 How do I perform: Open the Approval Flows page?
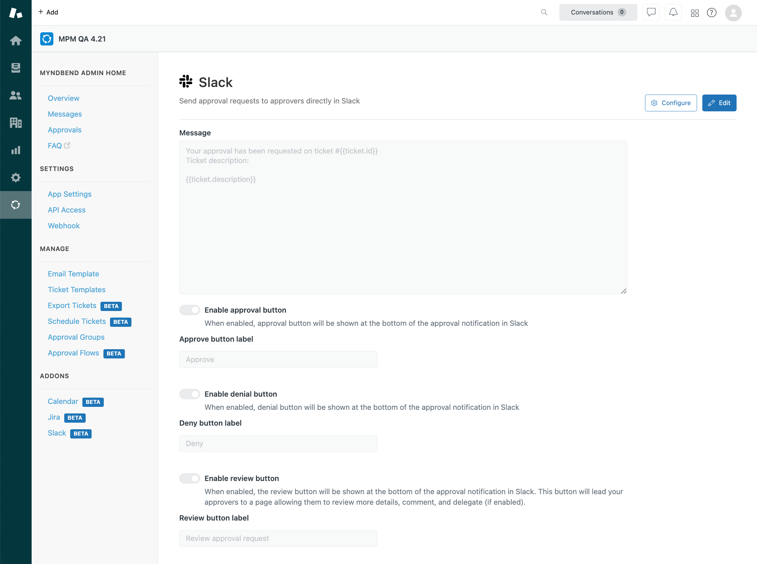click(73, 353)
